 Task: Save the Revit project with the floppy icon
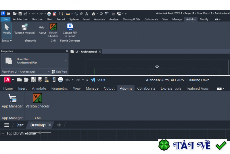(x=20, y=14)
